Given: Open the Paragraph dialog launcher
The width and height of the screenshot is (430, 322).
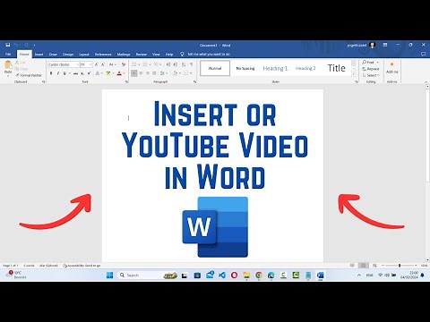Looking at the screenshot, I should tap(195, 81).
